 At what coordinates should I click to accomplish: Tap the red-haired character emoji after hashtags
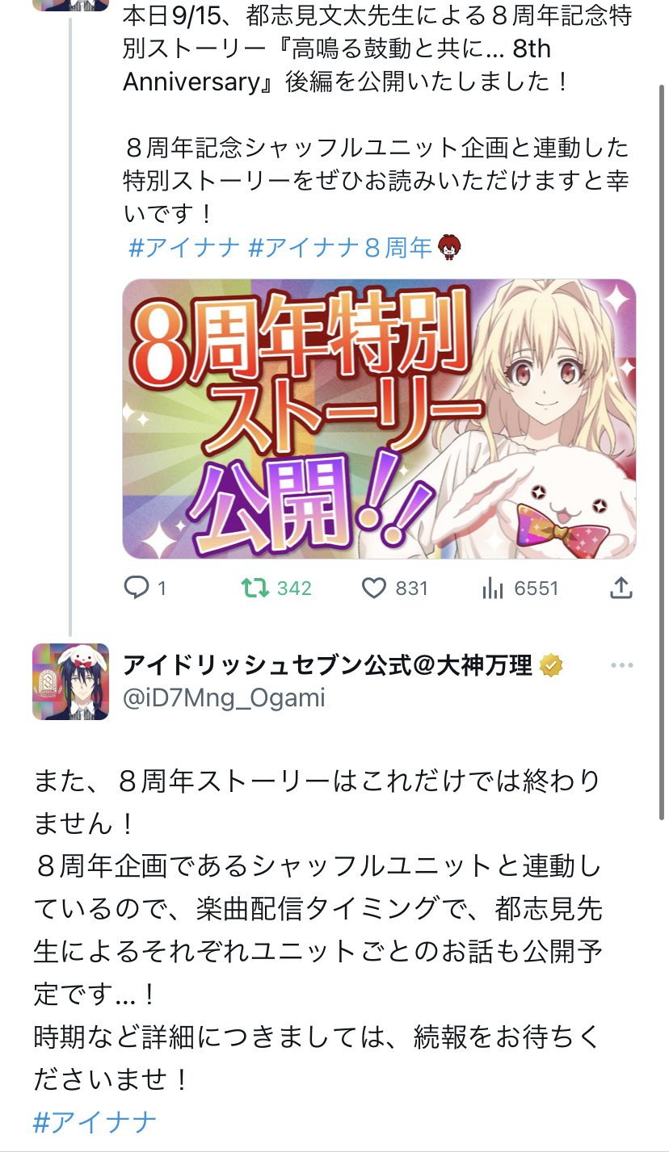pos(449,247)
